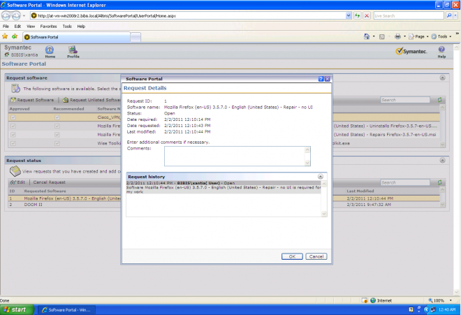Viewport: 461px width, 315px height.
Task: Toggle Approved checkbox in Repairs Firefox row
Action: pos(13,134)
